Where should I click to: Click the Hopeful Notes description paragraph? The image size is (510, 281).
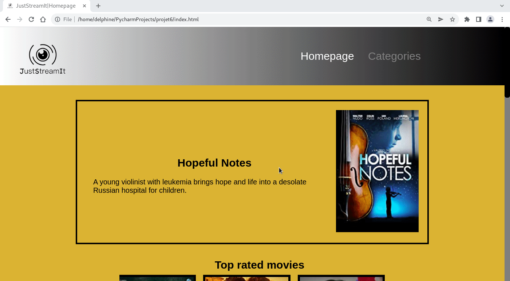click(200, 186)
